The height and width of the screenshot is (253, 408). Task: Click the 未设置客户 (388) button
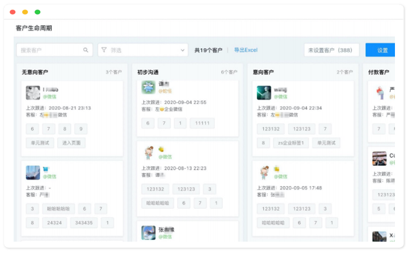click(x=330, y=50)
